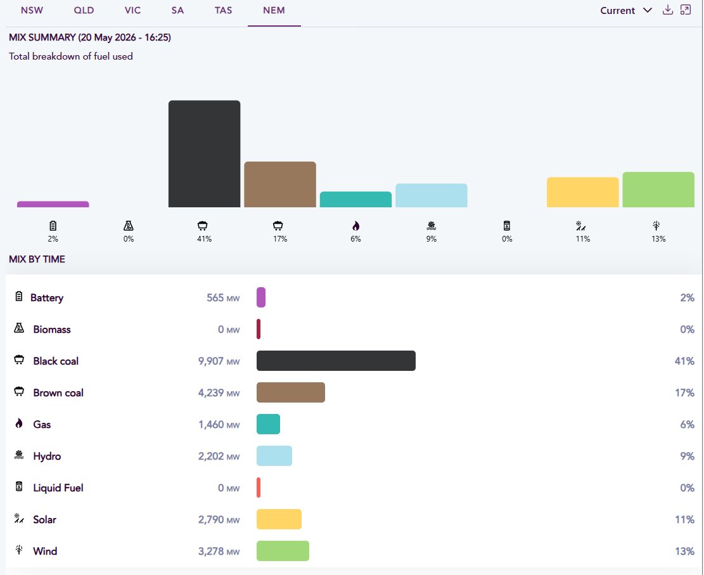Switch to the QLD tab
Viewport: 704px width, 575px height.
click(x=84, y=10)
